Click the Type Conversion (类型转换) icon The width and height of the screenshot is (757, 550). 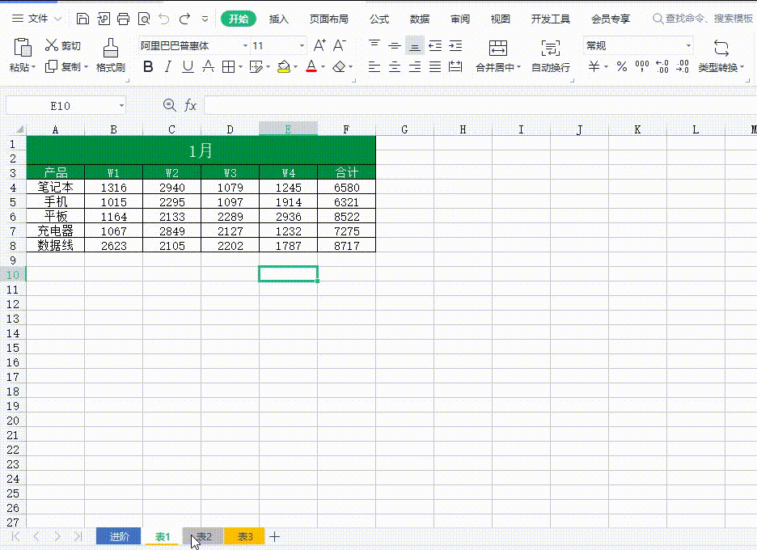click(721, 49)
